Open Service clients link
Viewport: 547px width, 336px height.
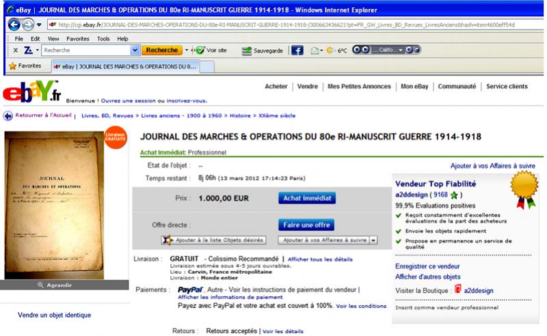pyautogui.click(x=507, y=87)
